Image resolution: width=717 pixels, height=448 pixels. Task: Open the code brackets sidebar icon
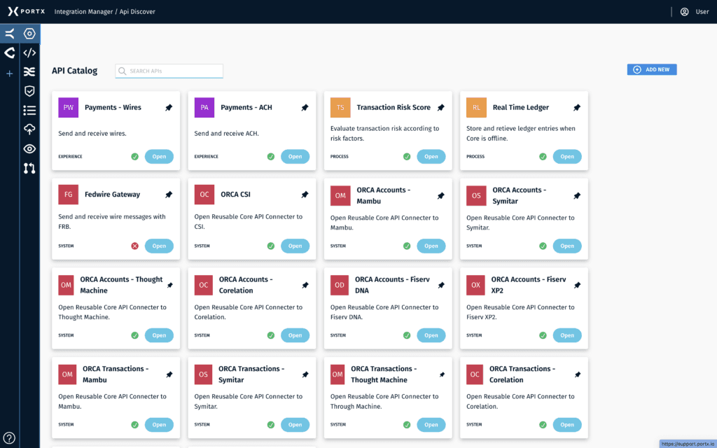[29, 53]
